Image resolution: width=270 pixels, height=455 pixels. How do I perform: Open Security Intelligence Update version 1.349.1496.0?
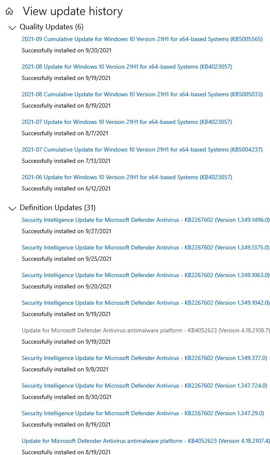pos(146,220)
